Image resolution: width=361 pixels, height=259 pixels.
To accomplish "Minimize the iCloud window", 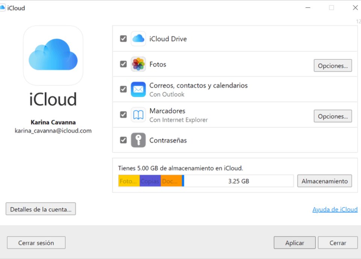I will click(308, 8).
